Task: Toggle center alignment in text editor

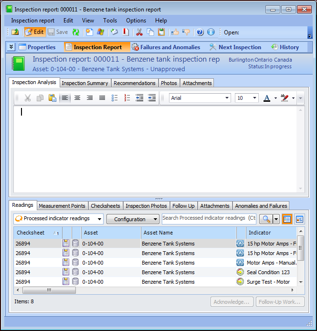Action: pos(77,98)
